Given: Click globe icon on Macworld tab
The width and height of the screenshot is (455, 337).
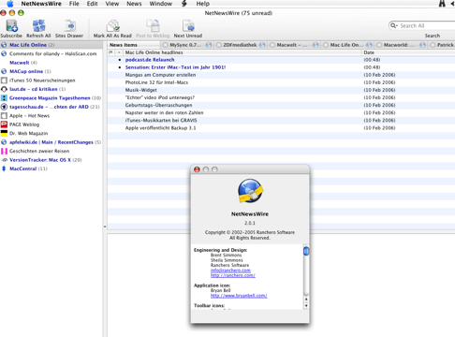Looking at the screenshot, I should click(x=422, y=45).
